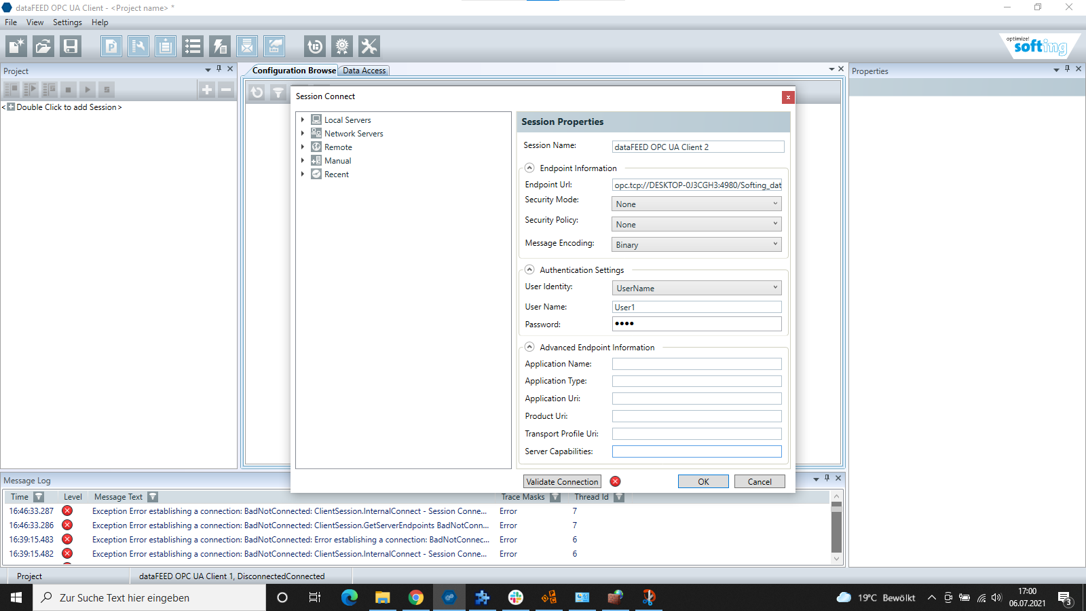
Task: Open the Security Policy dropdown
Action: (x=696, y=224)
